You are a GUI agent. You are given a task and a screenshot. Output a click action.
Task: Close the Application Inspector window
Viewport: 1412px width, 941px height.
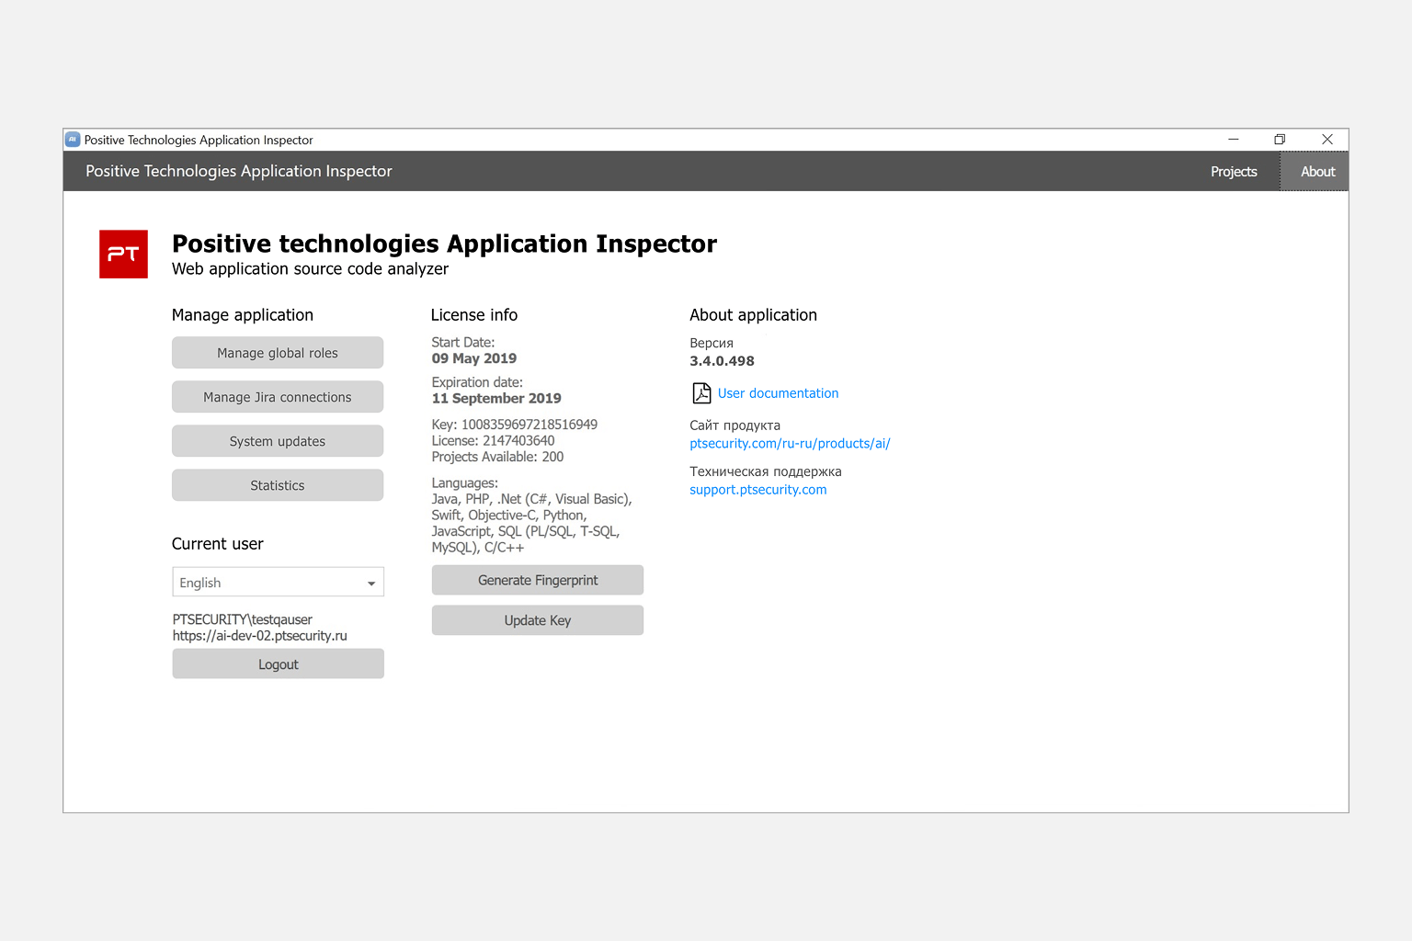[x=1327, y=140]
